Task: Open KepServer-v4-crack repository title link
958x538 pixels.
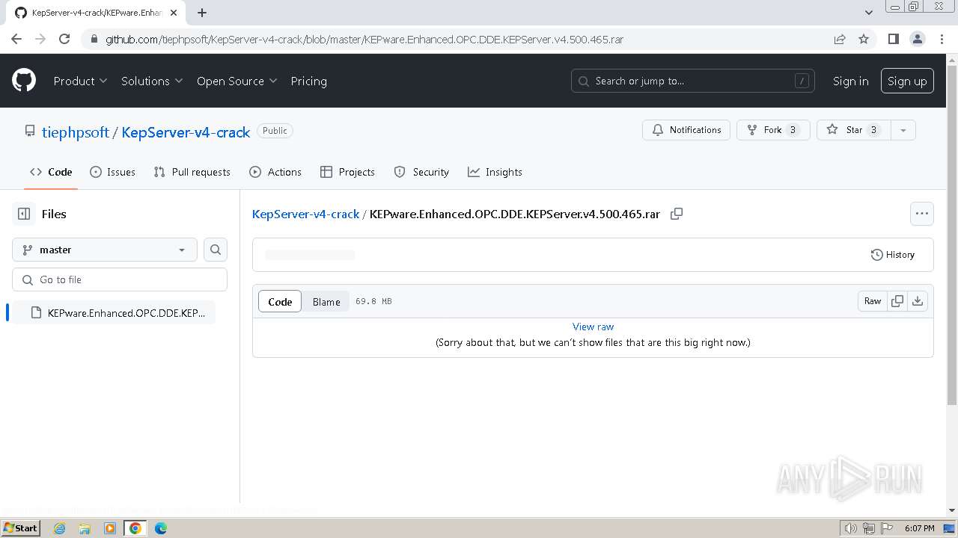Action: pos(186,132)
